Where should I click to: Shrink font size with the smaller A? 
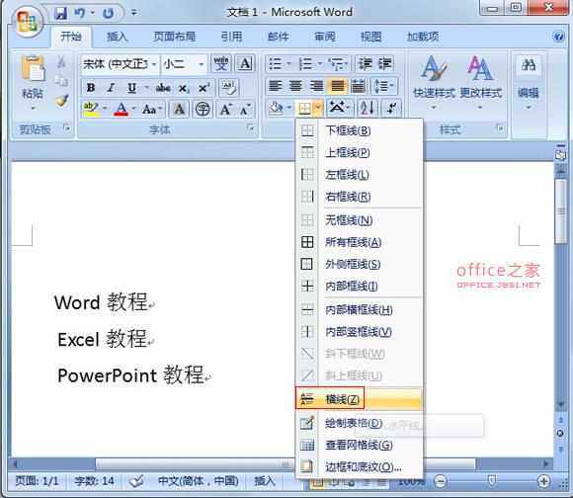[x=245, y=109]
